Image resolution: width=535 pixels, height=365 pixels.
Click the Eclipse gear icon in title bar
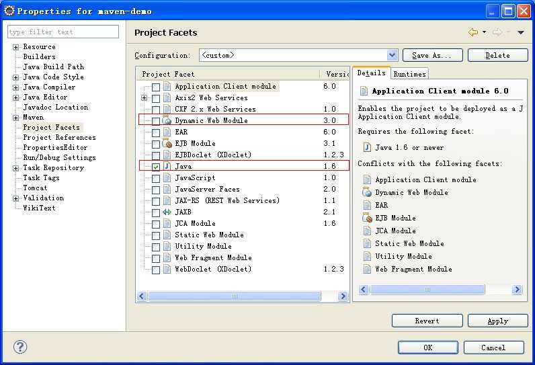(9, 11)
